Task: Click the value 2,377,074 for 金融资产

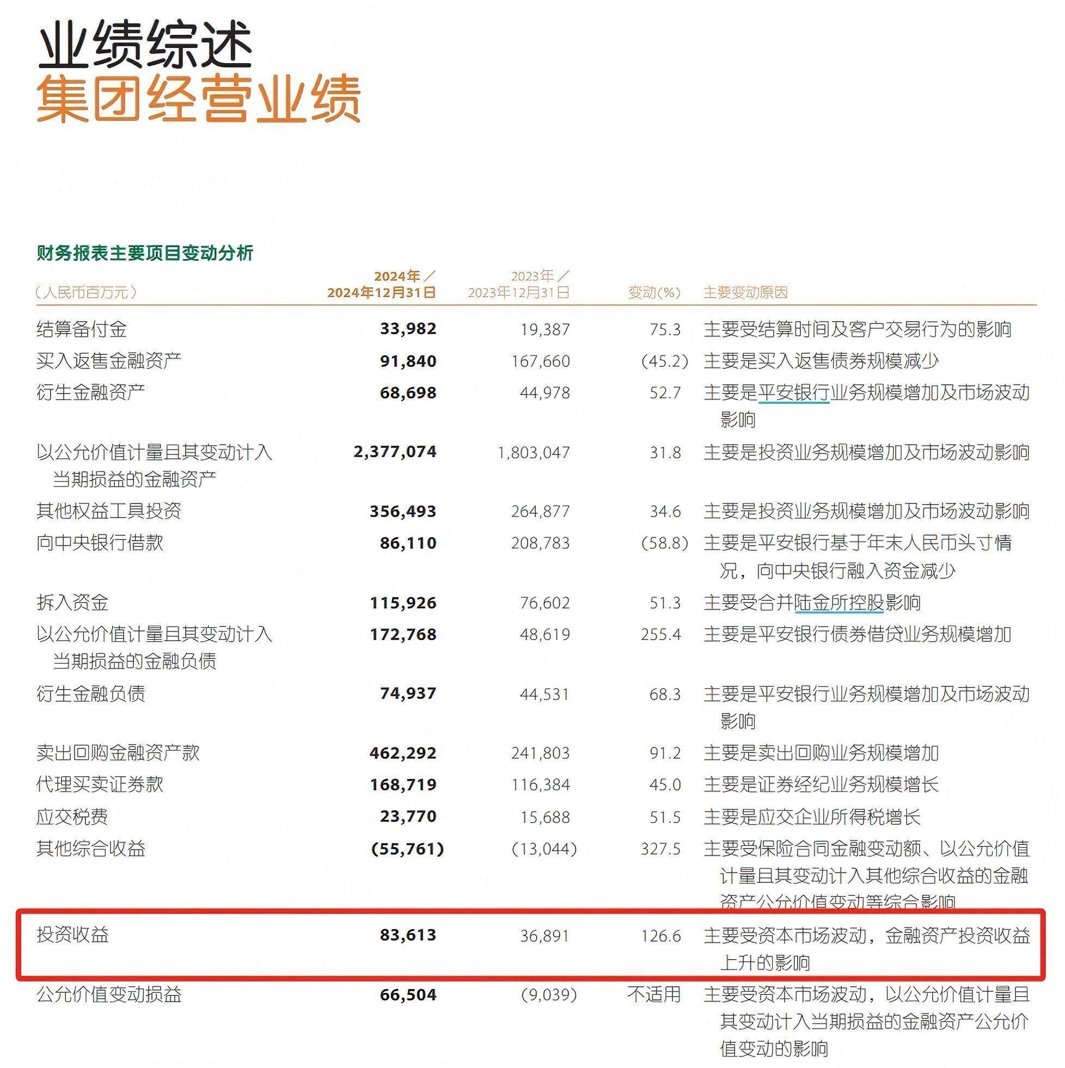Action: coord(394,451)
